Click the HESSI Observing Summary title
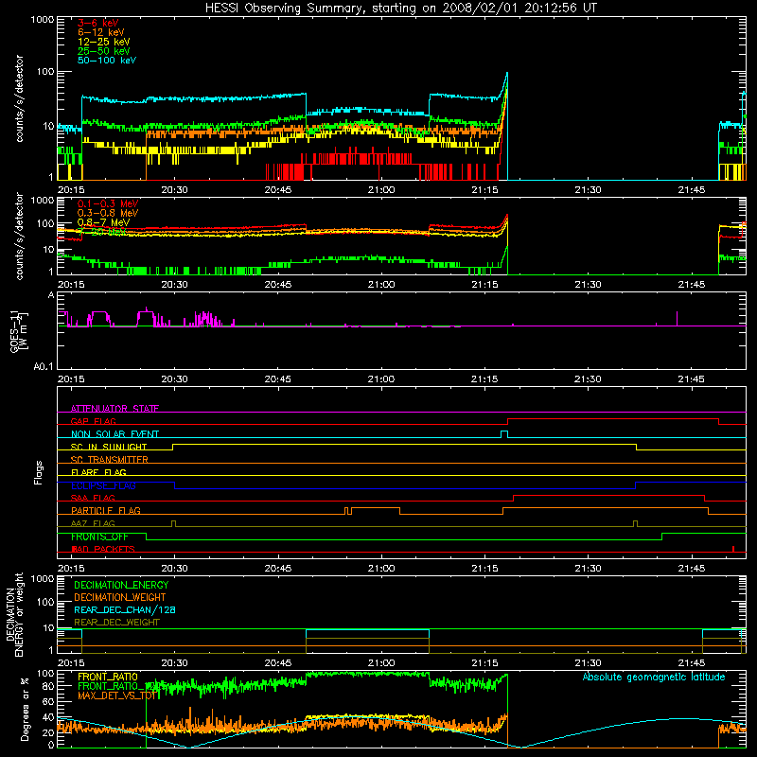Screen dimensions: 757x757 click(401, 9)
